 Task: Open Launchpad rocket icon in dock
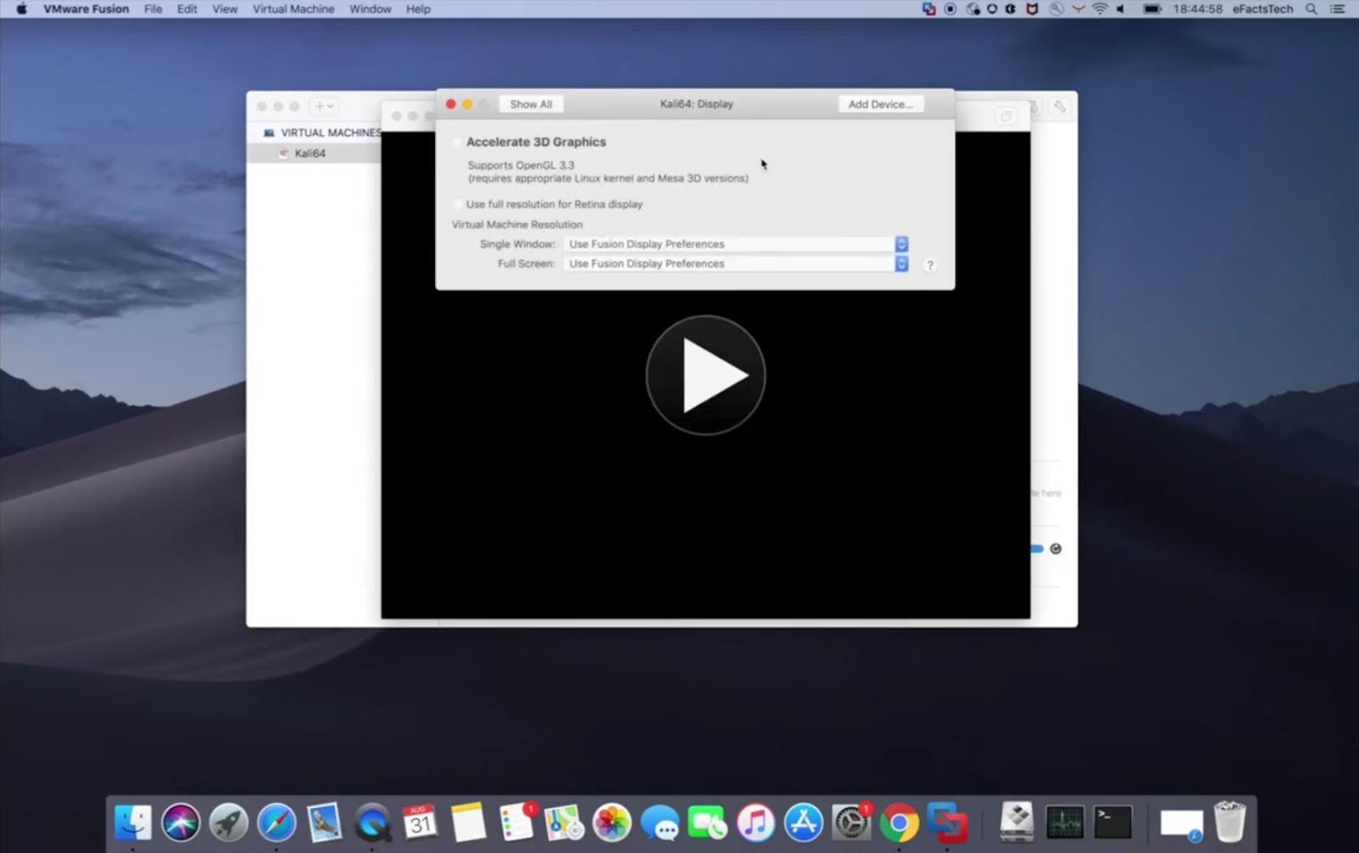228,822
